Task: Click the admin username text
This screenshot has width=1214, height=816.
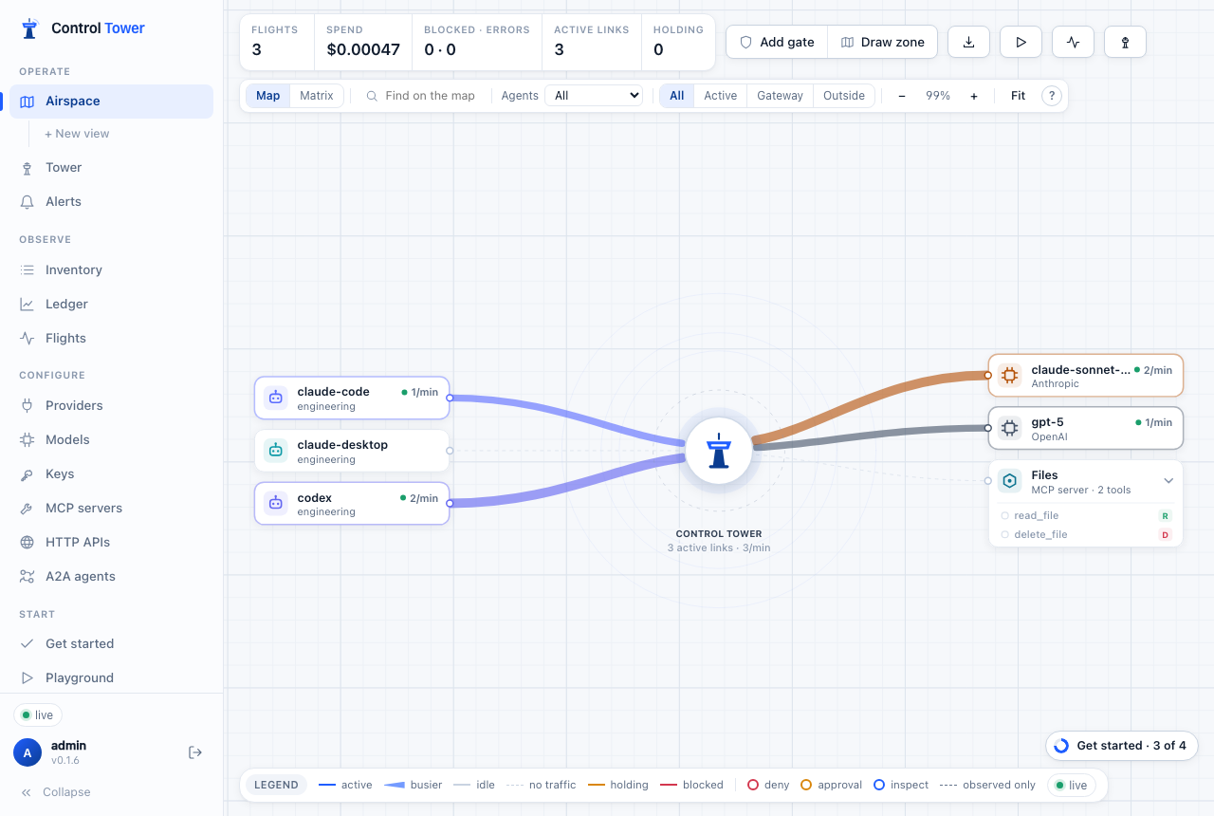Action: click(68, 746)
